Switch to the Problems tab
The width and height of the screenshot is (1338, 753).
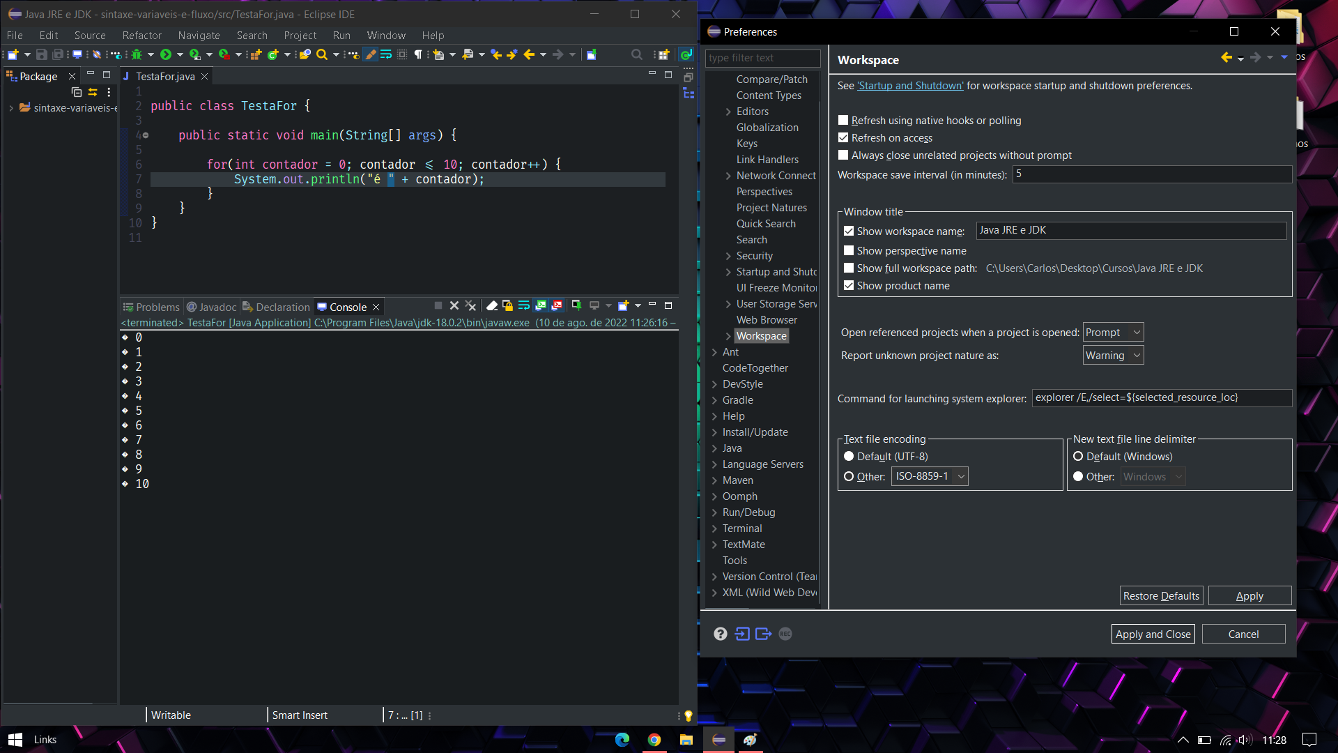(151, 307)
